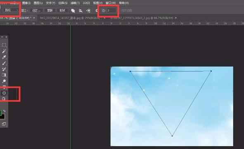Viewport: 244px width, 149px height.
Task: Collapse the toolbox with double arrows
Action: tap(2, 37)
